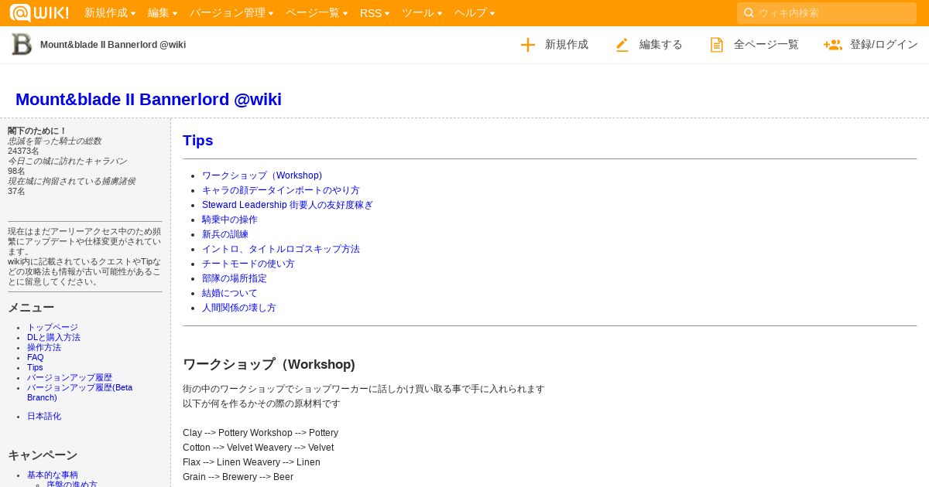929x487 pixels.
Task: Open the ツール dropdown menu
Action: pos(422,13)
